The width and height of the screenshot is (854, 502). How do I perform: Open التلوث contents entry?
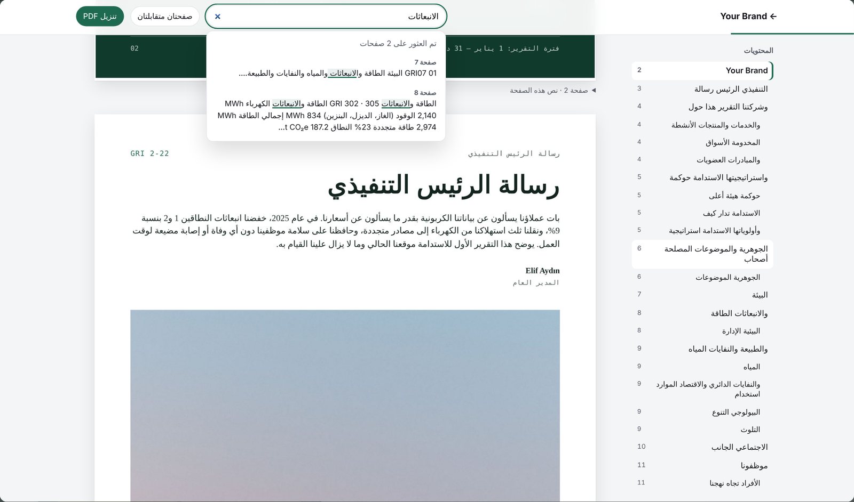702,430
